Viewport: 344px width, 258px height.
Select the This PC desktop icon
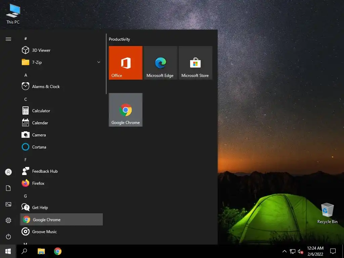13,14
